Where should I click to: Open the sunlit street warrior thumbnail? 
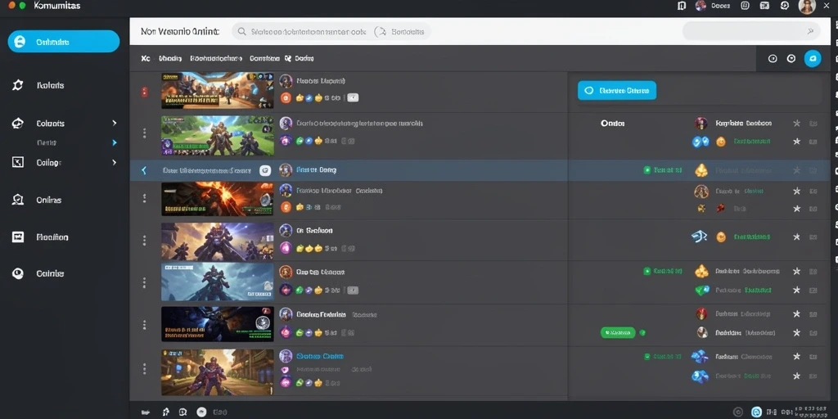(x=218, y=372)
